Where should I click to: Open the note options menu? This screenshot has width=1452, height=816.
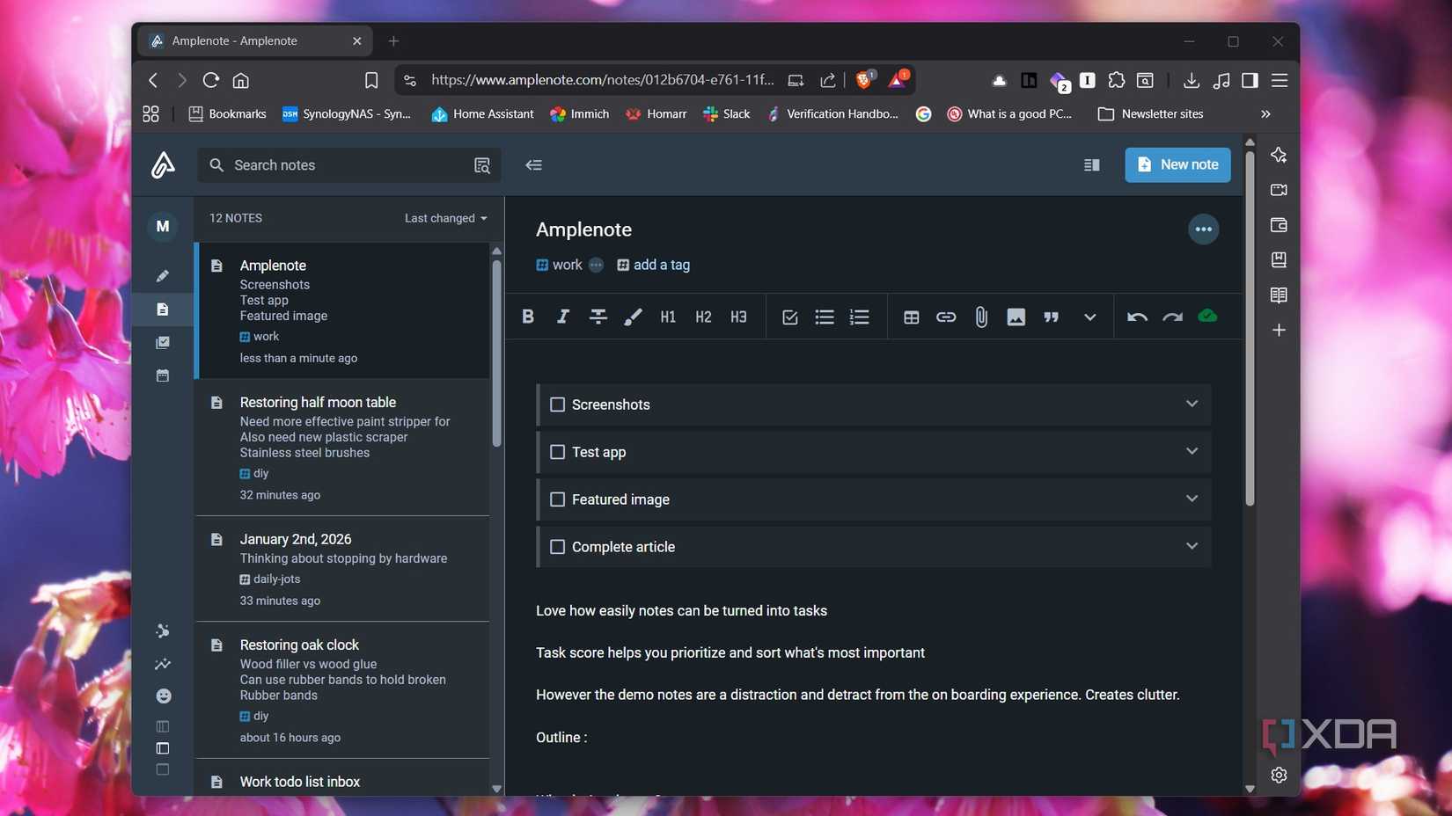pos(1203,229)
